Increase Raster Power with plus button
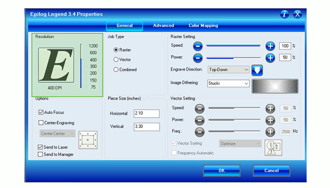The height and width of the screenshot is (188, 330). point(270,58)
